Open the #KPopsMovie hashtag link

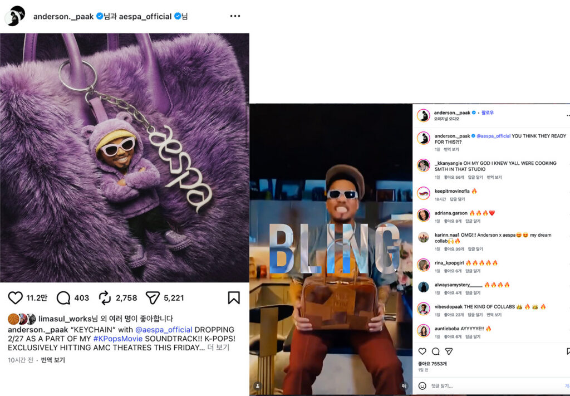click(x=118, y=339)
